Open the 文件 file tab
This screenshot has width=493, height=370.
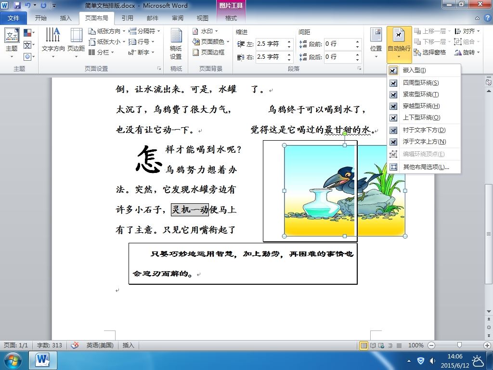tap(13, 18)
